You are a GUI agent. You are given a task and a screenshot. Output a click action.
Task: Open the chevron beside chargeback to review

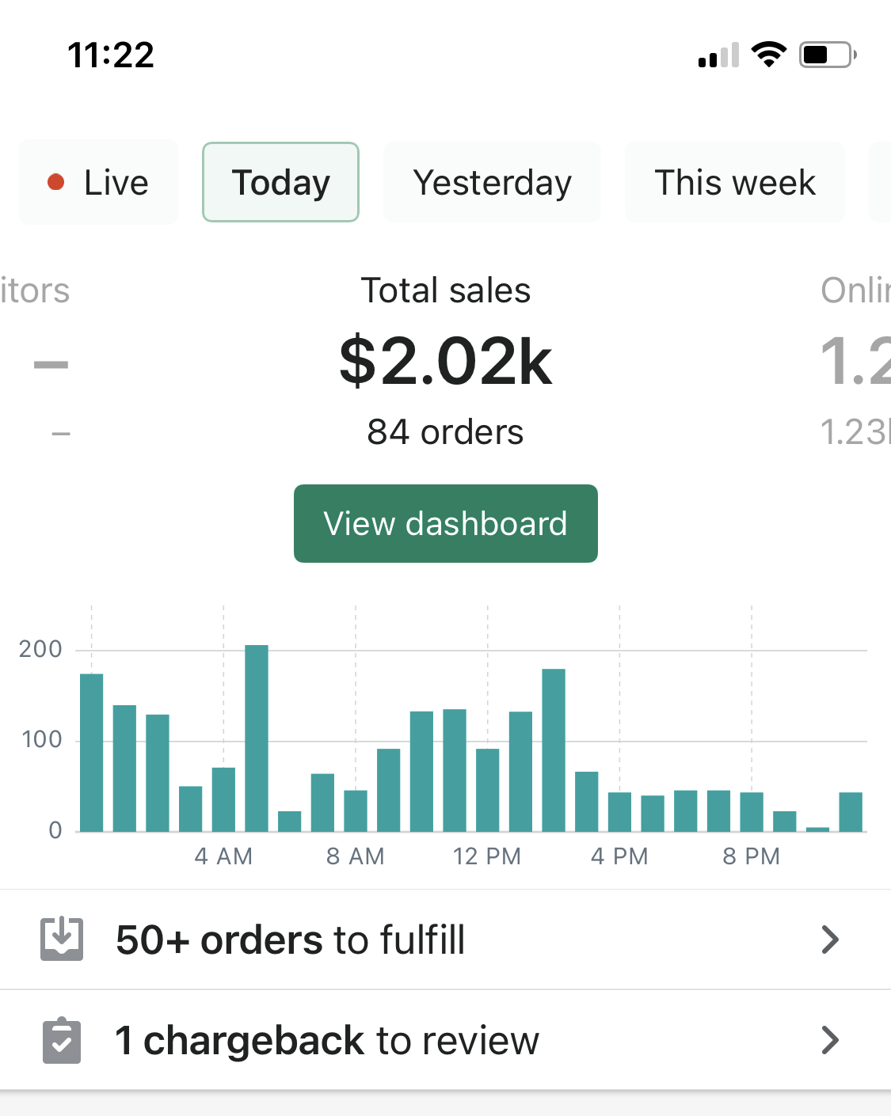(829, 1040)
